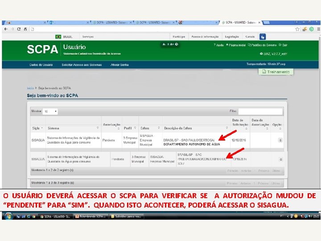This screenshot has height=241, width=321.
Task: Open Ajuda help link
Action: tap(218, 45)
